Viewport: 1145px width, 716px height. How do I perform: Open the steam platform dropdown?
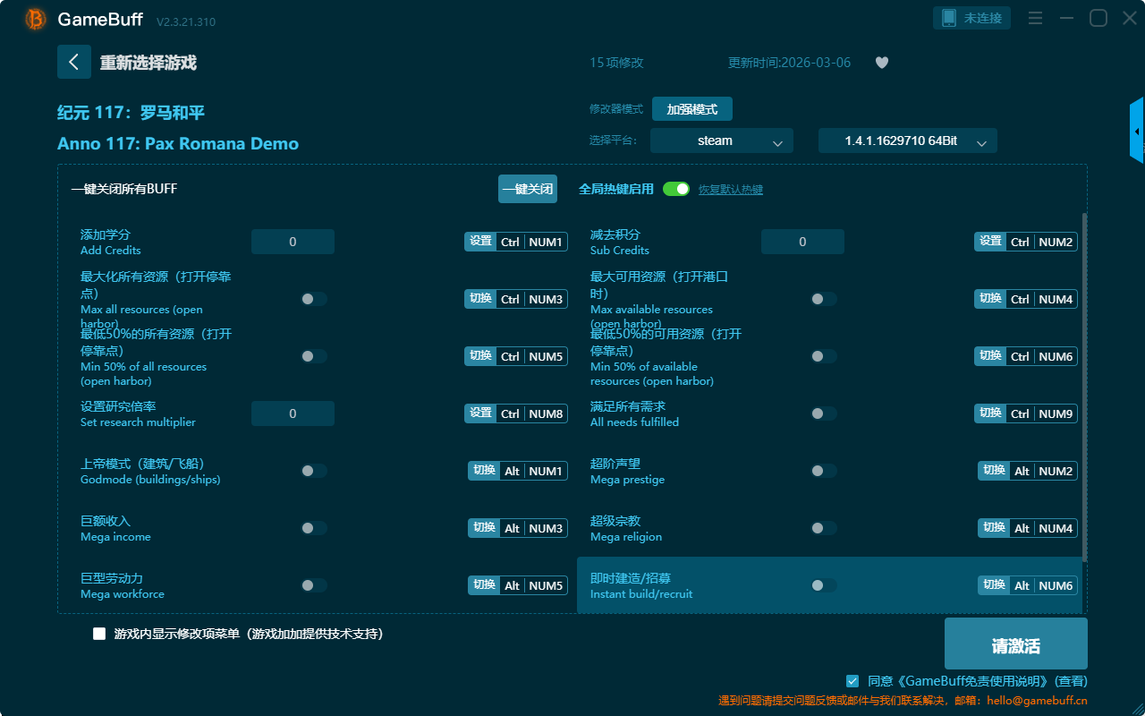(x=721, y=141)
